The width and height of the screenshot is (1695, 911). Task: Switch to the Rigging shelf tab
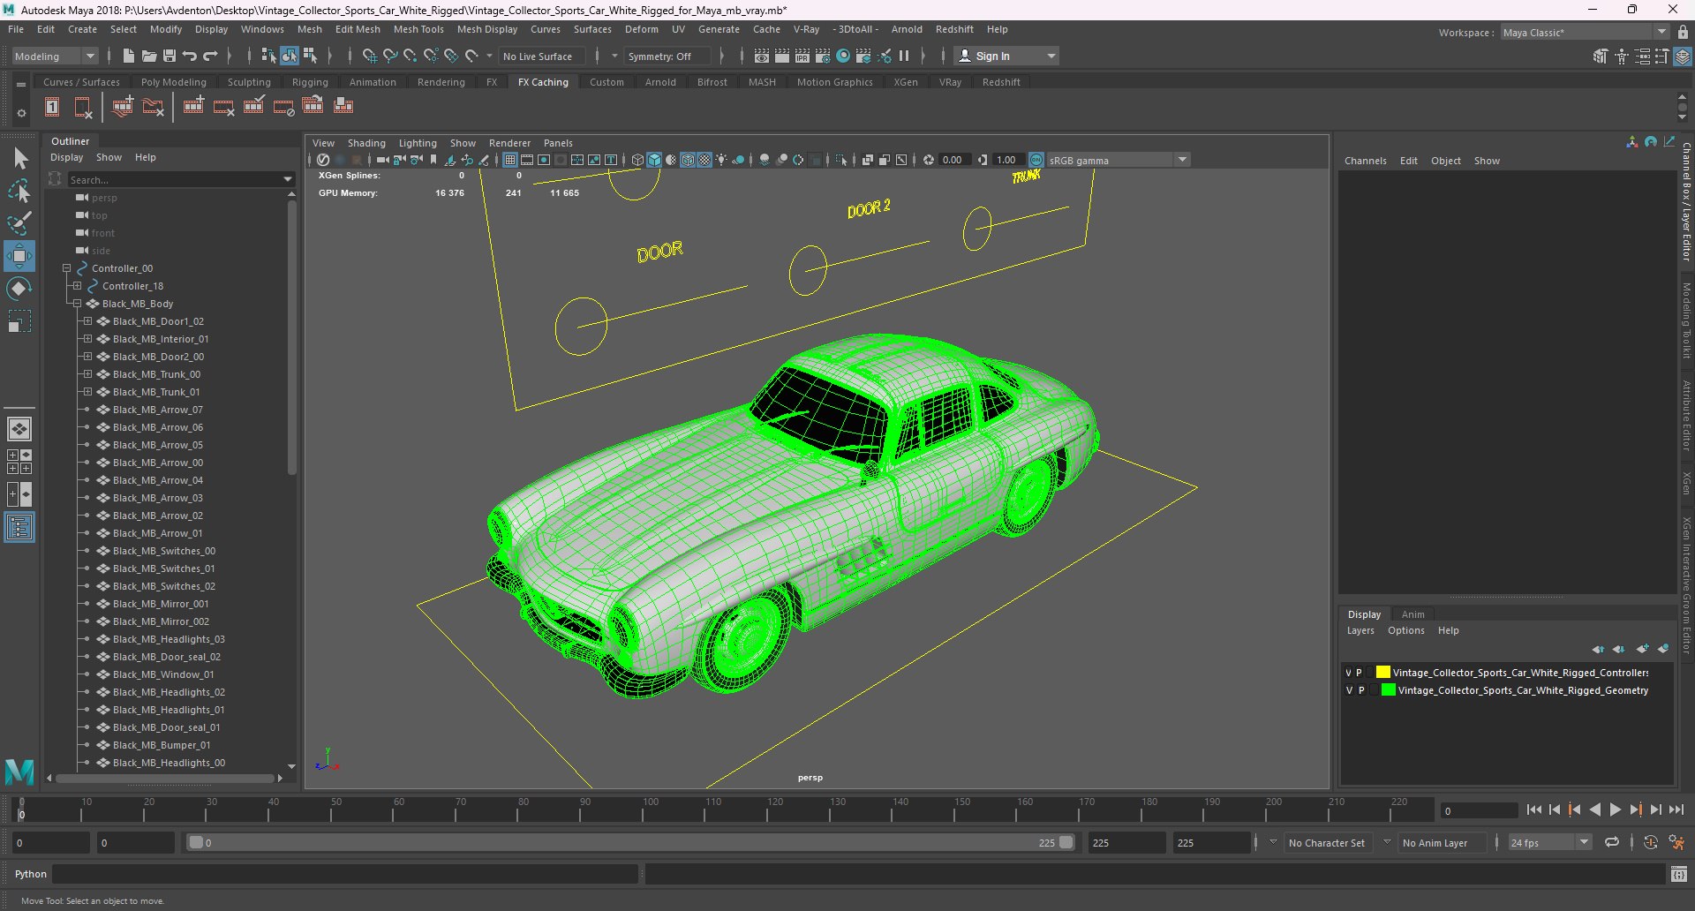(x=310, y=82)
